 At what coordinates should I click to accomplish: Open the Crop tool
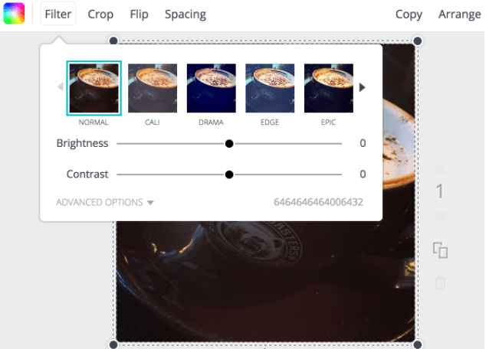pos(100,15)
